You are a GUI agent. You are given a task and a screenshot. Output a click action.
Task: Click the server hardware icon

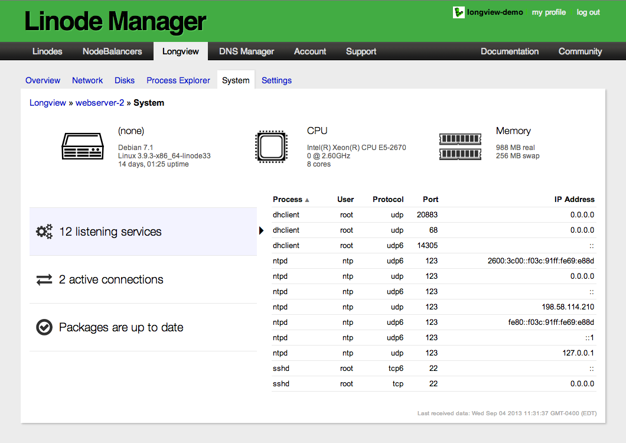coord(82,146)
